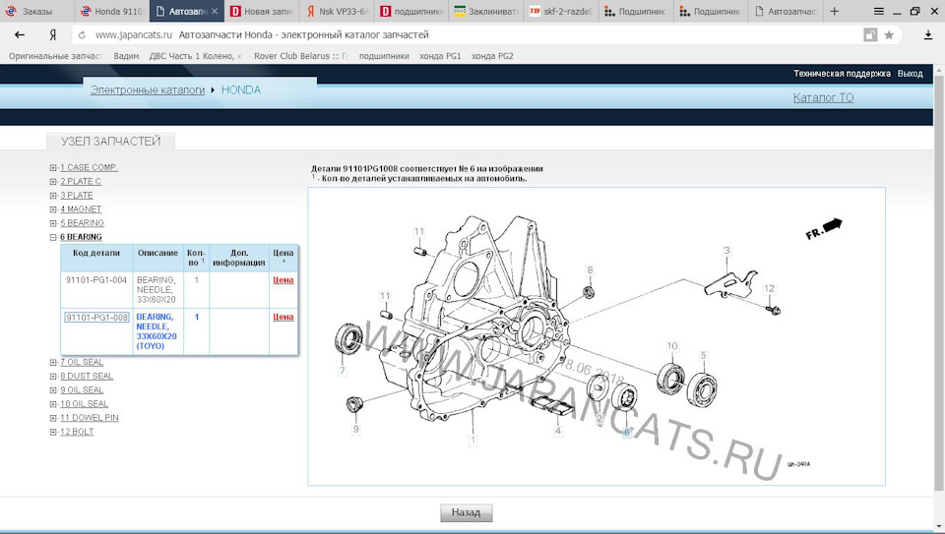Expand the 8 DUST SEAL node
The image size is (945, 534).
[x=53, y=376]
